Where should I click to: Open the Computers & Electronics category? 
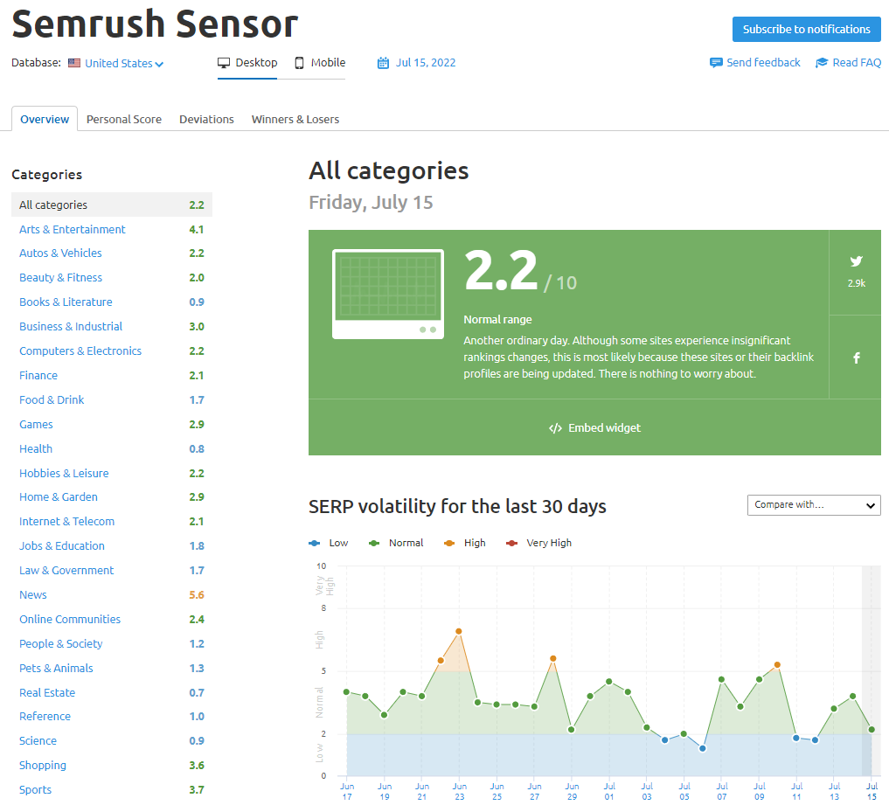tap(80, 350)
